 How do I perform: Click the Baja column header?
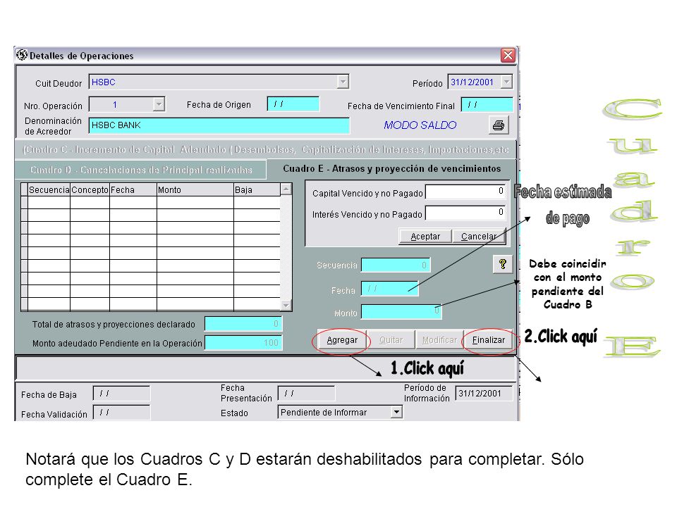click(x=257, y=189)
